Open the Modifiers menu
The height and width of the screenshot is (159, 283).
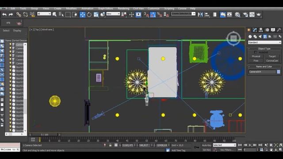click(x=71, y=8)
